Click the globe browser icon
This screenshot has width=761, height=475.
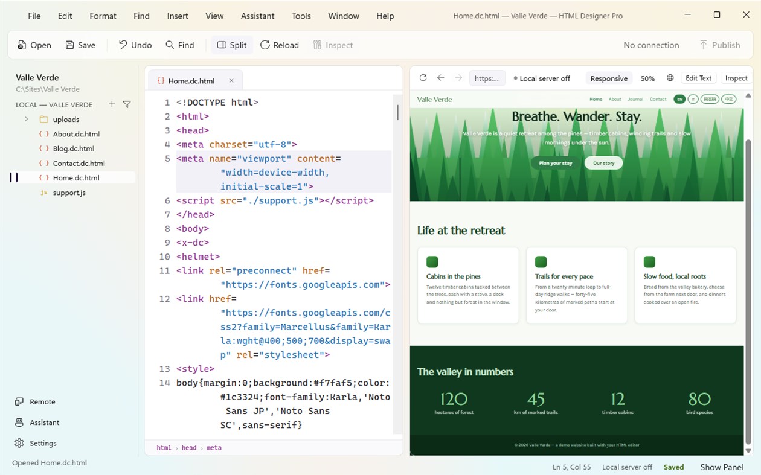(x=670, y=78)
